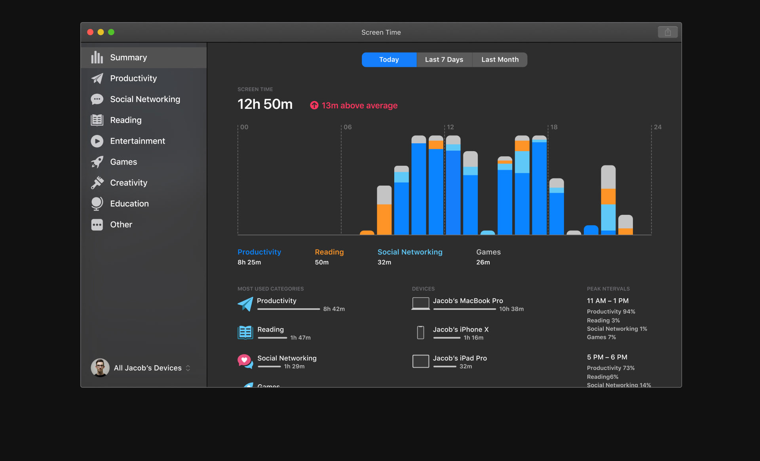Click the Reading book icon in sidebar

pos(97,120)
